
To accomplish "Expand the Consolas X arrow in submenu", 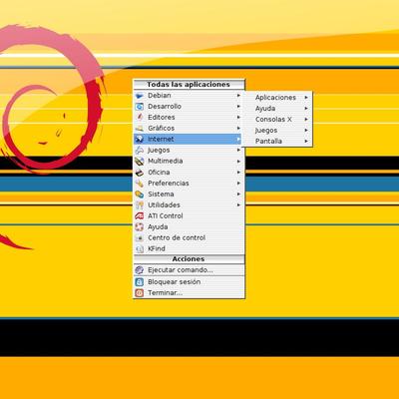I will click(x=306, y=119).
